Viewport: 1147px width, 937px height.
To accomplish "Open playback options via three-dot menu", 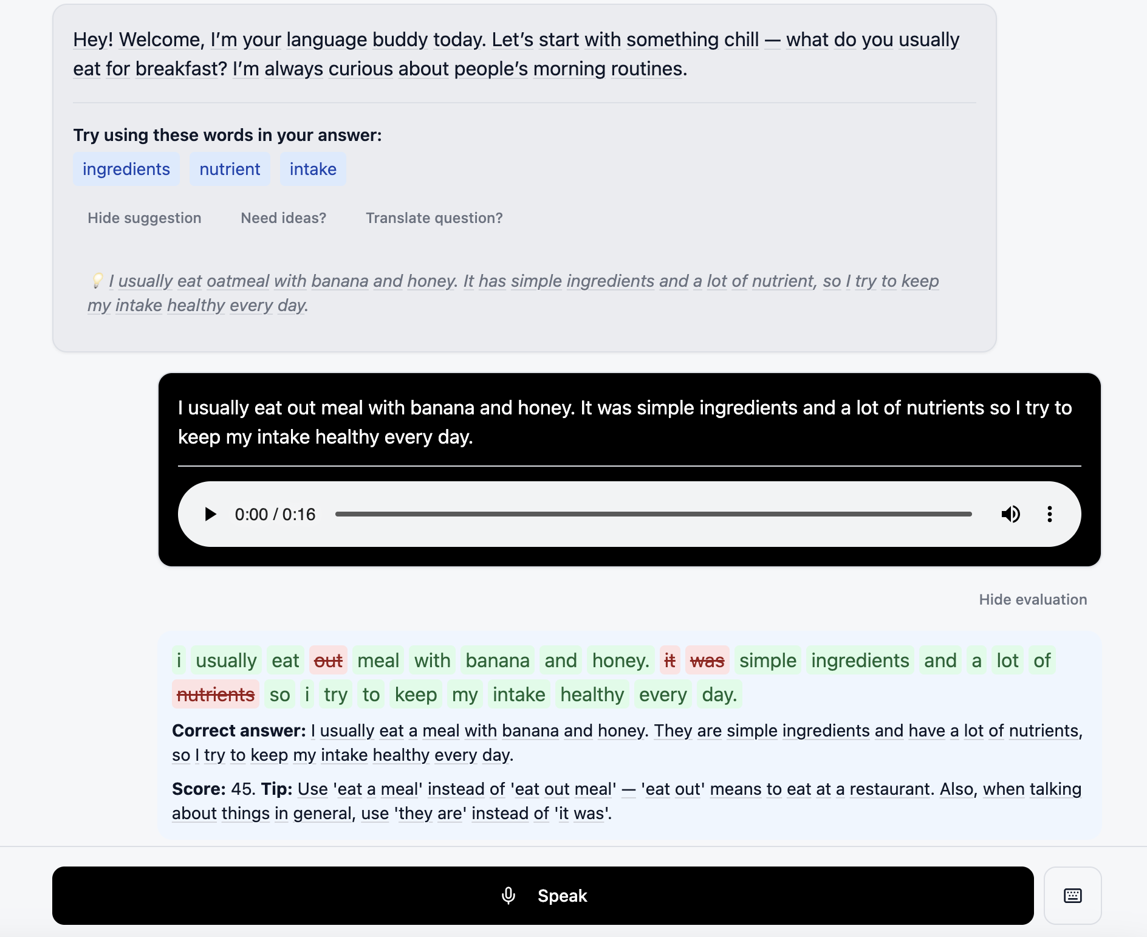I will click(1050, 514).
